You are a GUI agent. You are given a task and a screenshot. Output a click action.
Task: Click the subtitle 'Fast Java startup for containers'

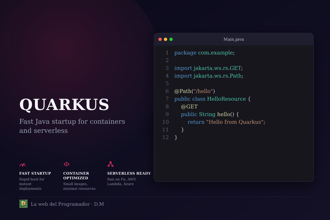tap(72, 122)
